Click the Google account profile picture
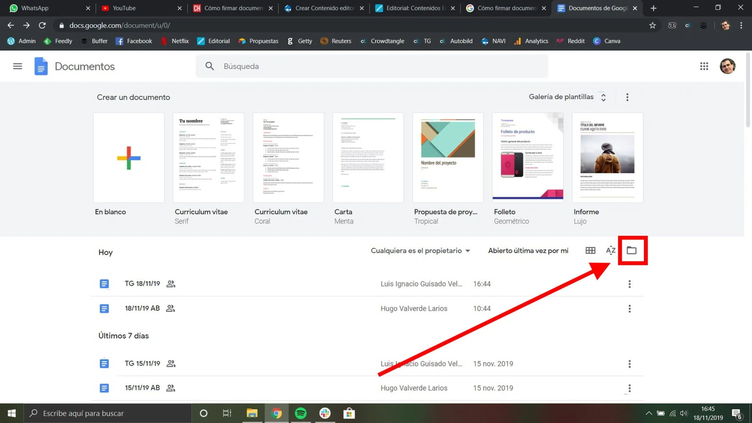 [x=727, y=66]
